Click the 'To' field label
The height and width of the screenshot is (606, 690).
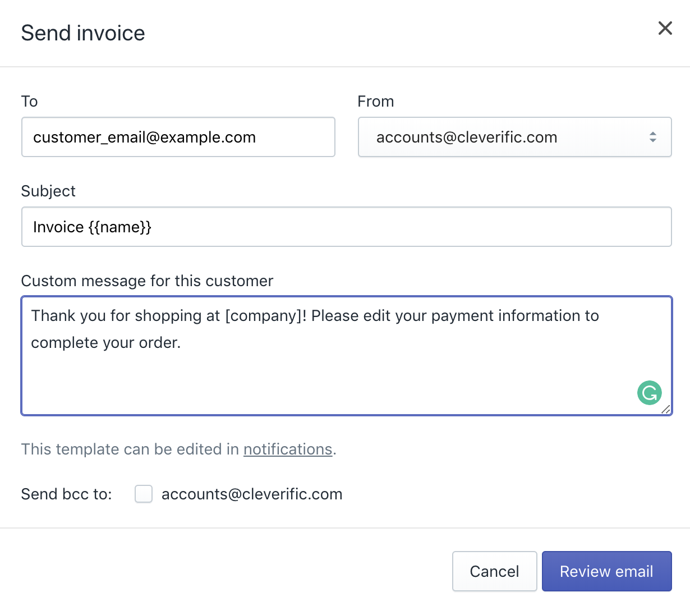(x=29, y=101)
